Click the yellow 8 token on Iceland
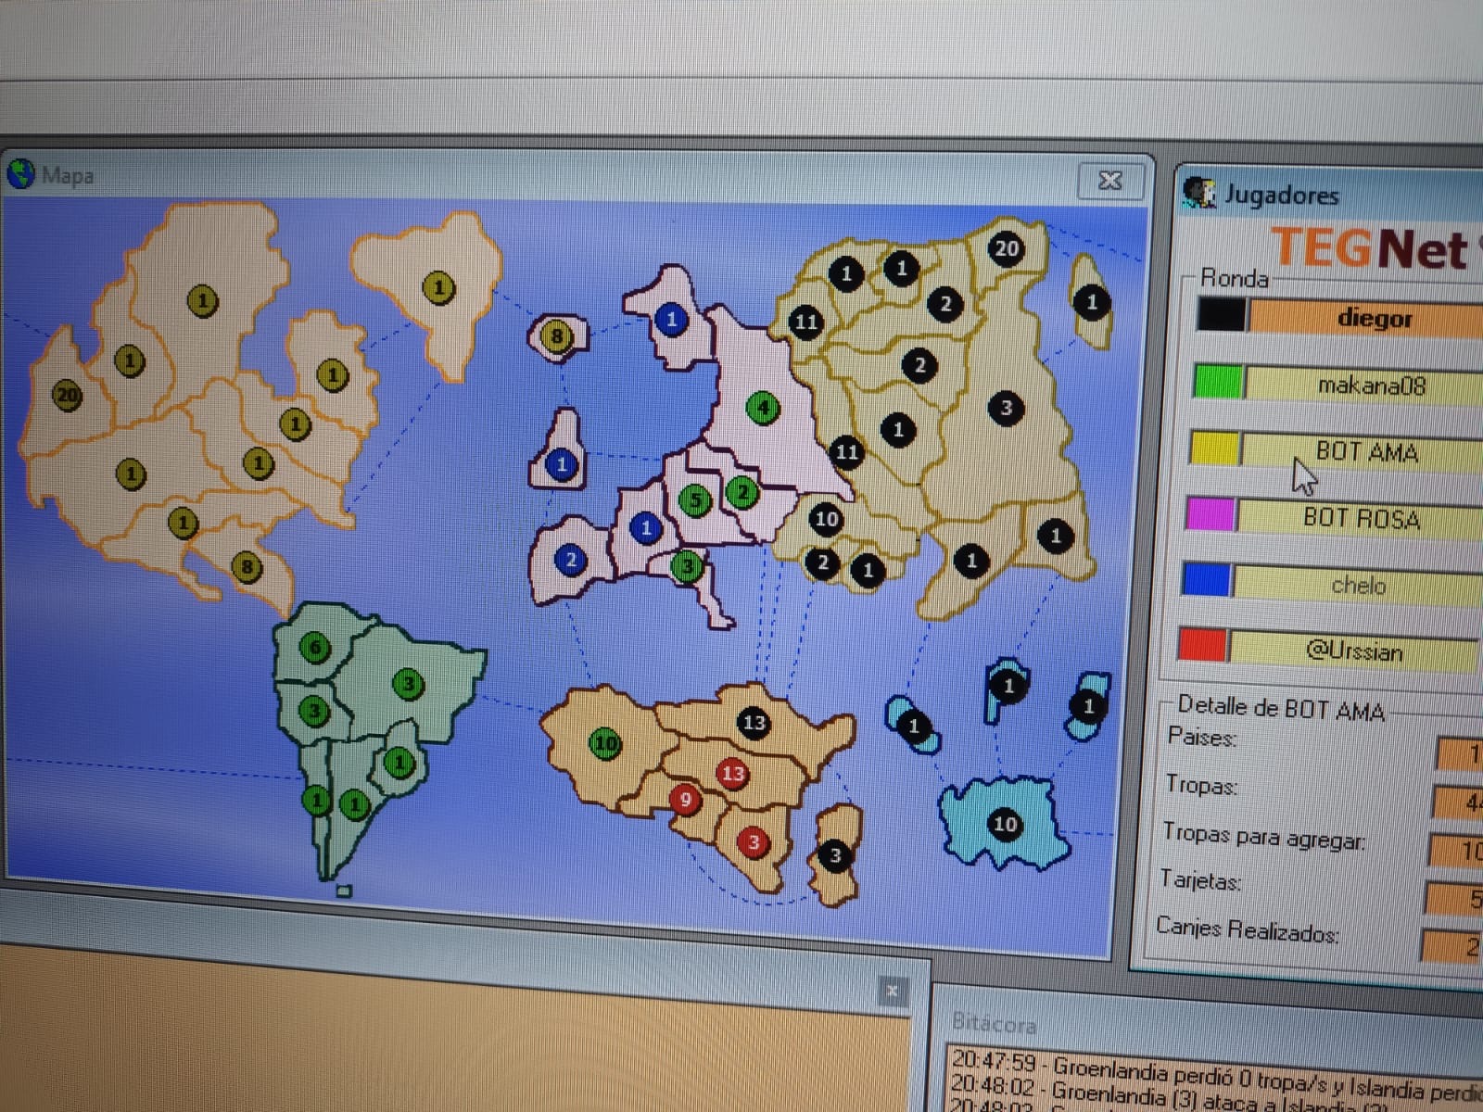Viewport: 1483px width, 1112px height. tap(556, 335)
